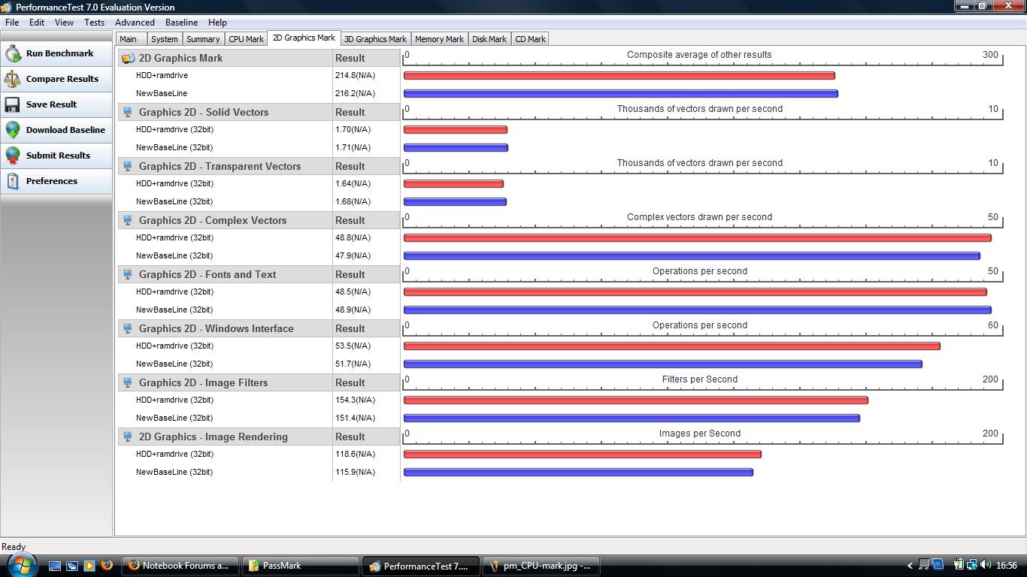
Task: Click the Submit Results button label
Action: (58, 156)
